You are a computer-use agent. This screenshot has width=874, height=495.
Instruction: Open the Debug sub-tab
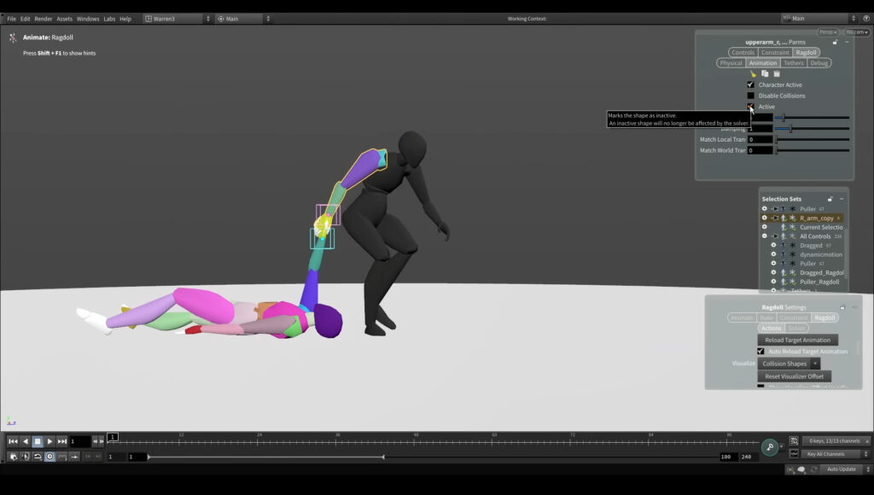tap(819, 63)
